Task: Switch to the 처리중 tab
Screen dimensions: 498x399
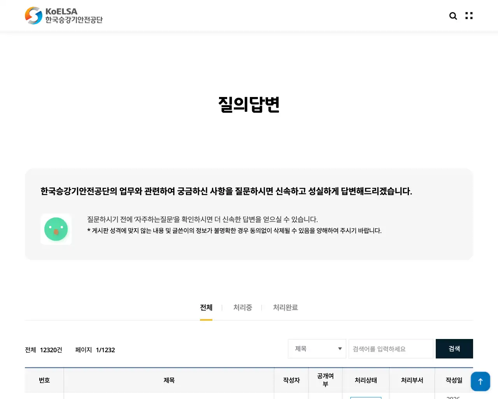Action: pyautogui.click(x=242, y=307)
